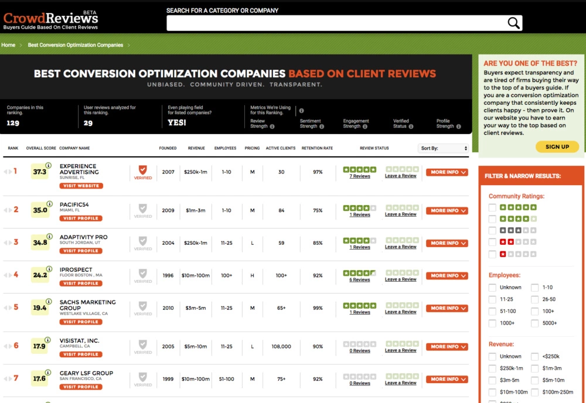
Task: Open 6 Reviews link for iProspect
Action: tap(360, 280)
